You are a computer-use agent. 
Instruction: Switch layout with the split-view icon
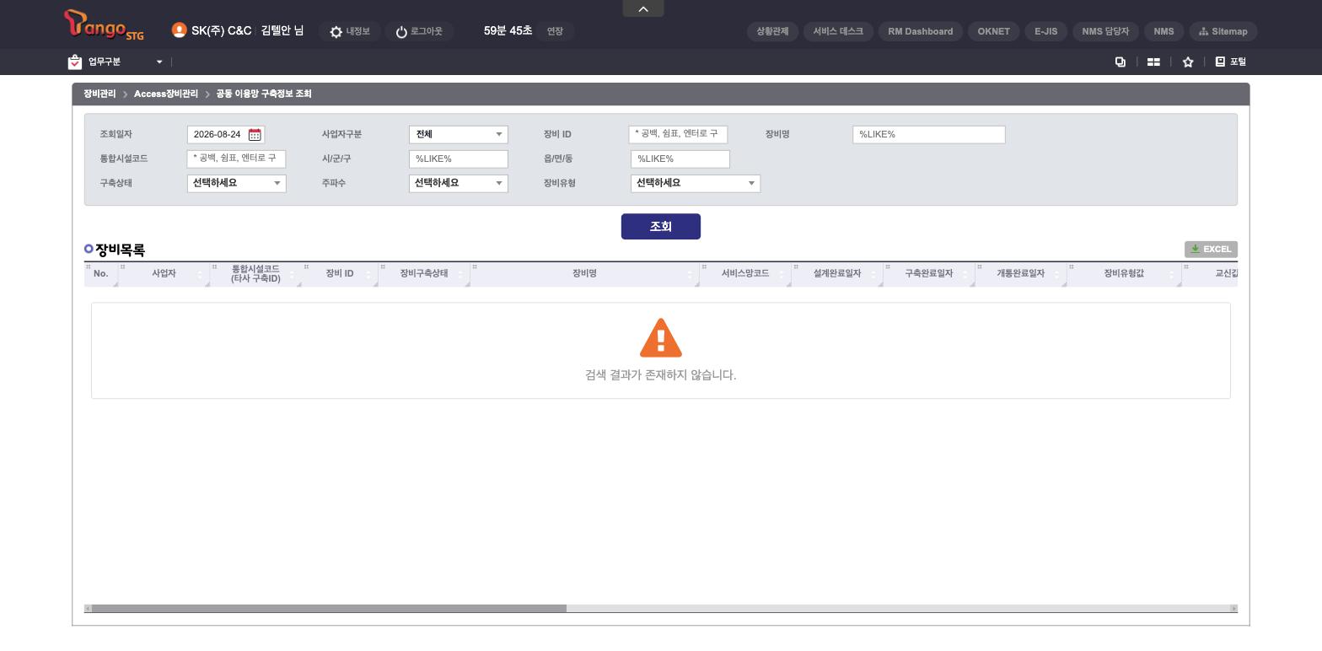(1153, 62)
